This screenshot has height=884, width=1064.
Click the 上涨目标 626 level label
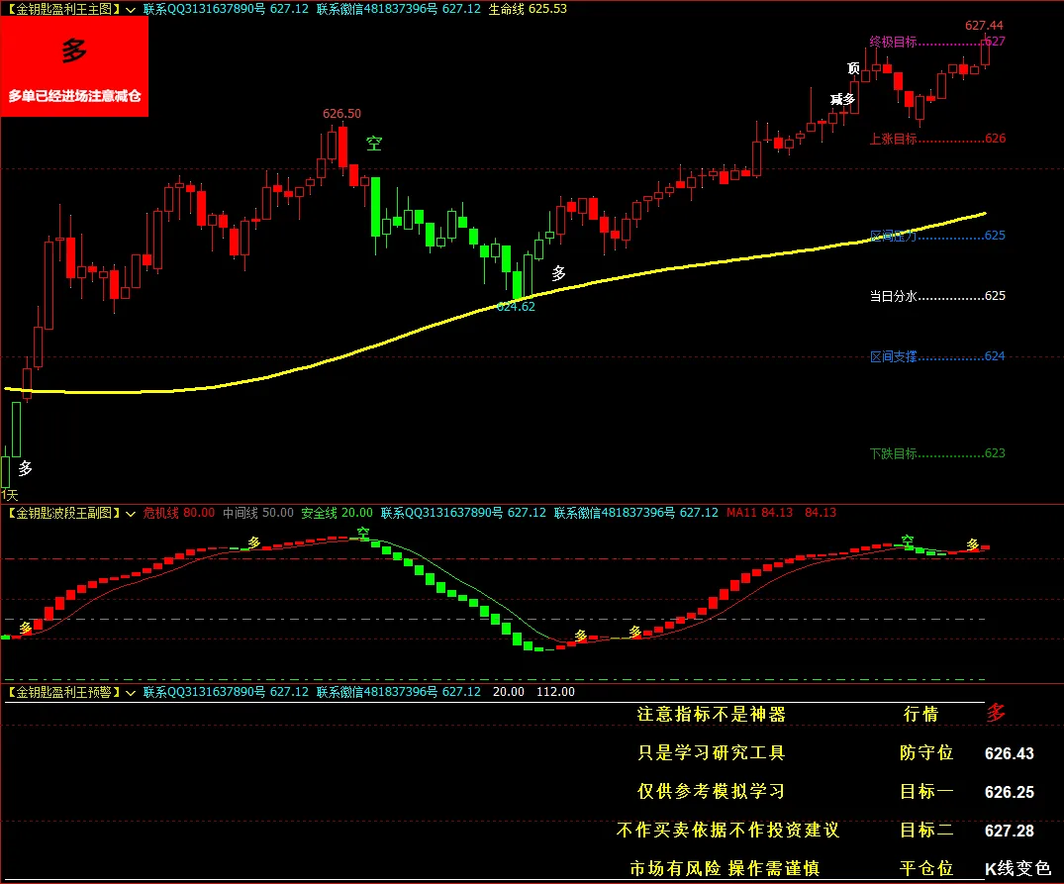[x=937, y=139]
